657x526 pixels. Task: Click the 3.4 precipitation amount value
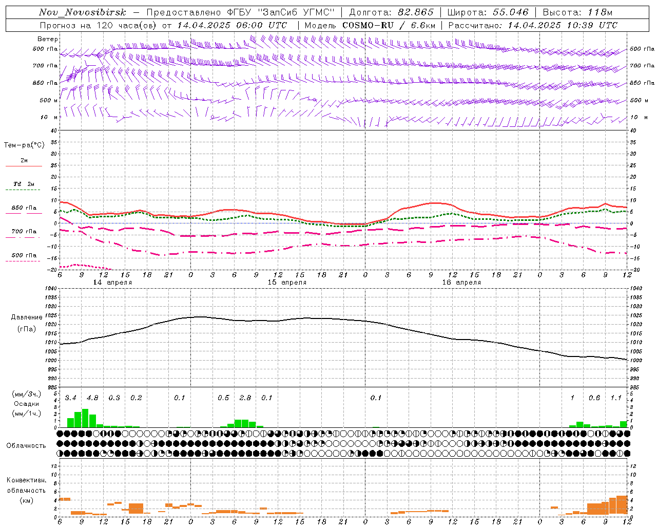click(70, 398)
